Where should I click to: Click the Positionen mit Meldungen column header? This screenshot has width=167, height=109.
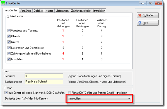63,23
